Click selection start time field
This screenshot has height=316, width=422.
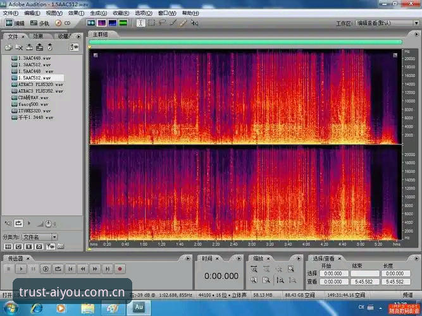pos(333,274)
